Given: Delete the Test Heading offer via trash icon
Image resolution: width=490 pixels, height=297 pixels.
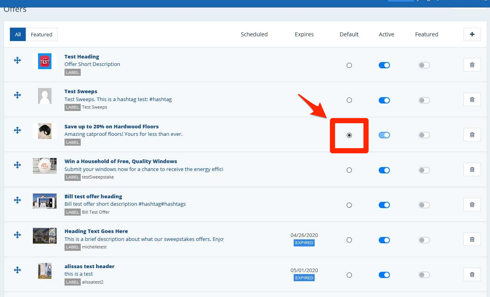Looking at the screenshot, I should point(472,65).
